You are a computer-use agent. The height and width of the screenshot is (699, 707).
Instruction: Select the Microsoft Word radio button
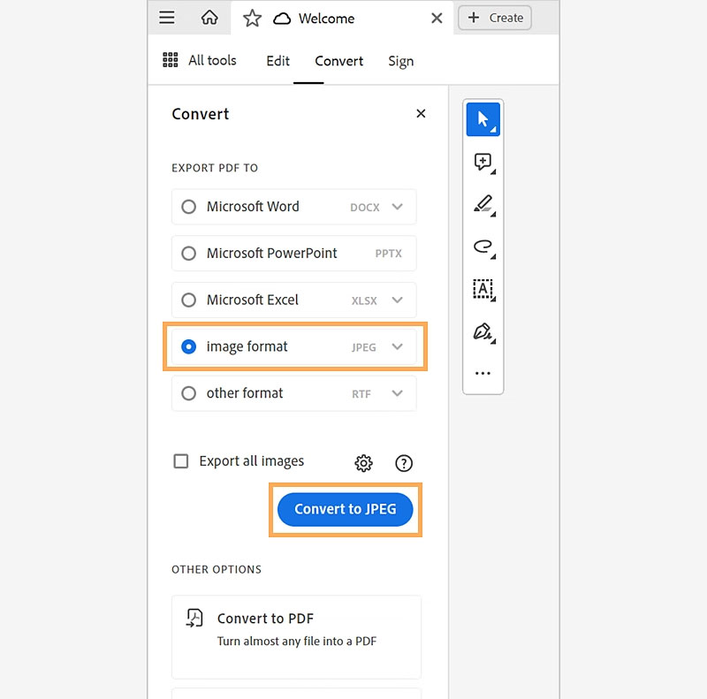pyautogui.click(x=188, y=207)
